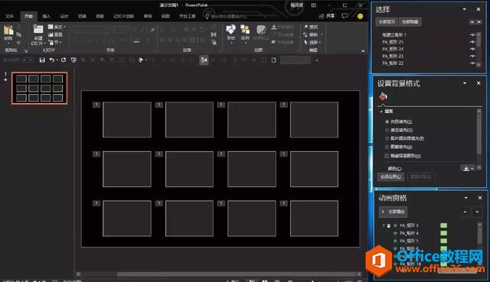Click the 全部隐藏 button in Selection pane

click(x=410, y=22)
